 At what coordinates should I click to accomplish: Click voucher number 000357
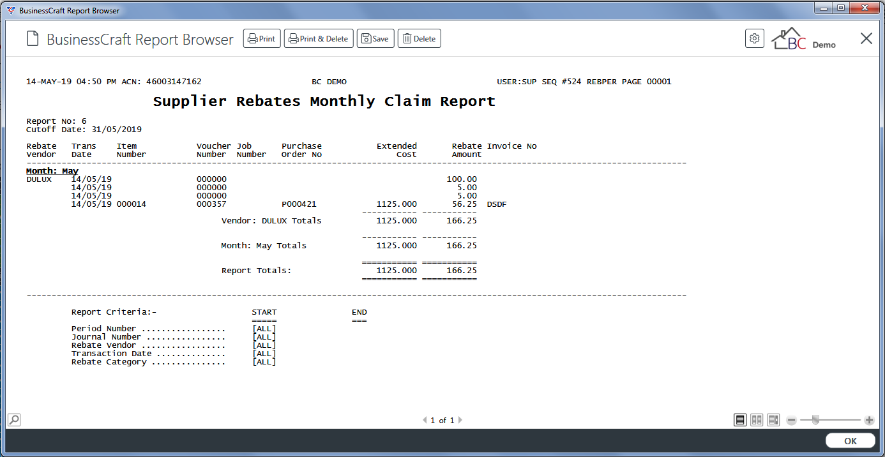[x=211, y=204]
